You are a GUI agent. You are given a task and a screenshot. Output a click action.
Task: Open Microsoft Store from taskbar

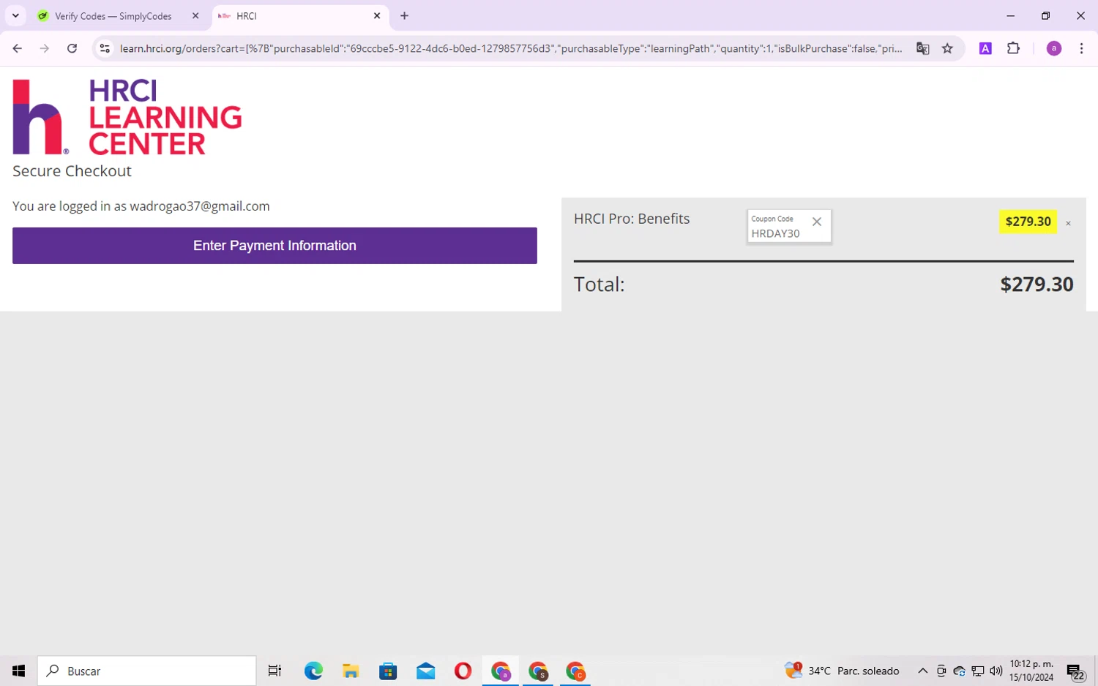coord(388,671)
